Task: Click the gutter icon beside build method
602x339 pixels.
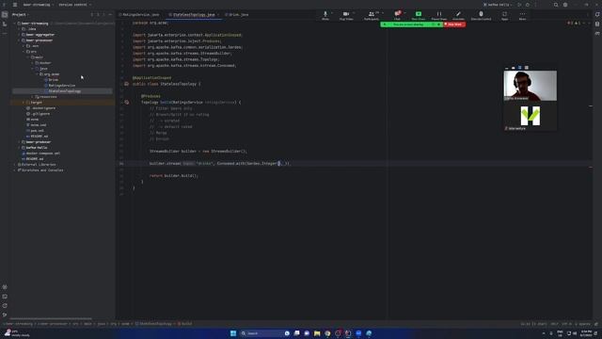Action: (126, 103)
